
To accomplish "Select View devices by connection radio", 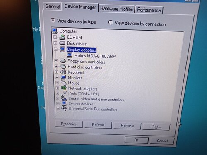I will (111, 22).
